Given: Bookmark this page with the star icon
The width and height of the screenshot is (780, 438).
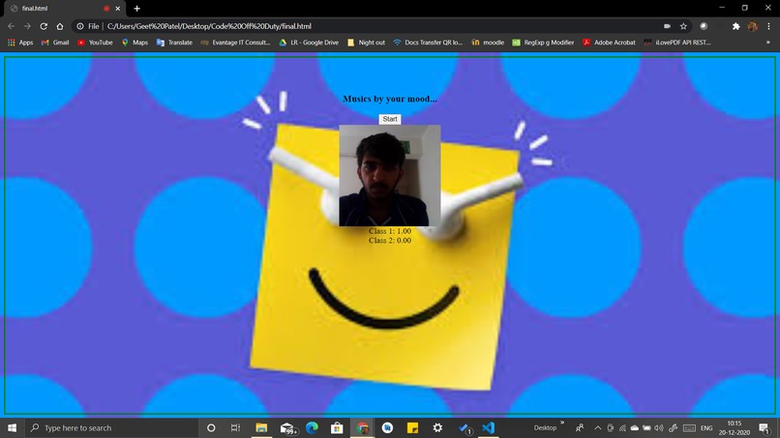Looking at the screenshot, I should (683, 26).
